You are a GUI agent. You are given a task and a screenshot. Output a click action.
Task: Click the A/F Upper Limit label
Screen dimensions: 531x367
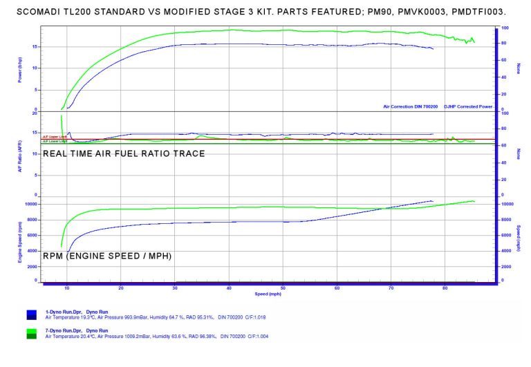(54, 137)
